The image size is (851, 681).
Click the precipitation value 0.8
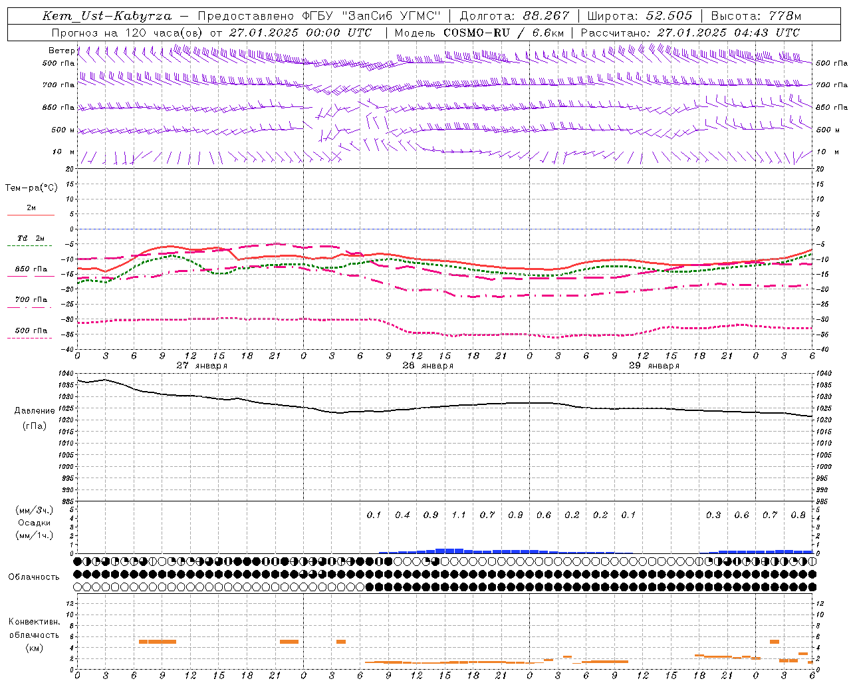pos(798,515)
